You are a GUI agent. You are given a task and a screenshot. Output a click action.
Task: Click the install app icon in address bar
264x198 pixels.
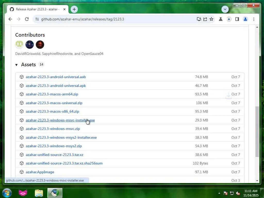point(199,19)
